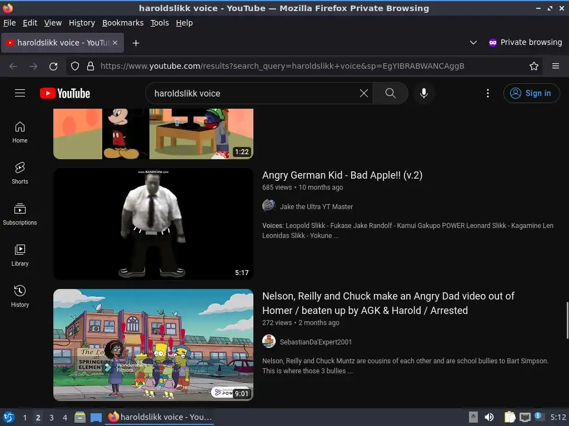Click the Sign in button
This screenshot has width=569, height=426.
click(x=531, y=93)
